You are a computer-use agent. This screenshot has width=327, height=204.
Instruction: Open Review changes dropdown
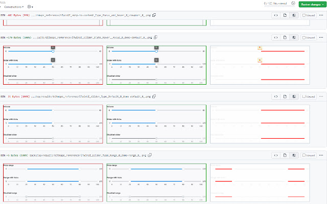(x=312, y=5)
